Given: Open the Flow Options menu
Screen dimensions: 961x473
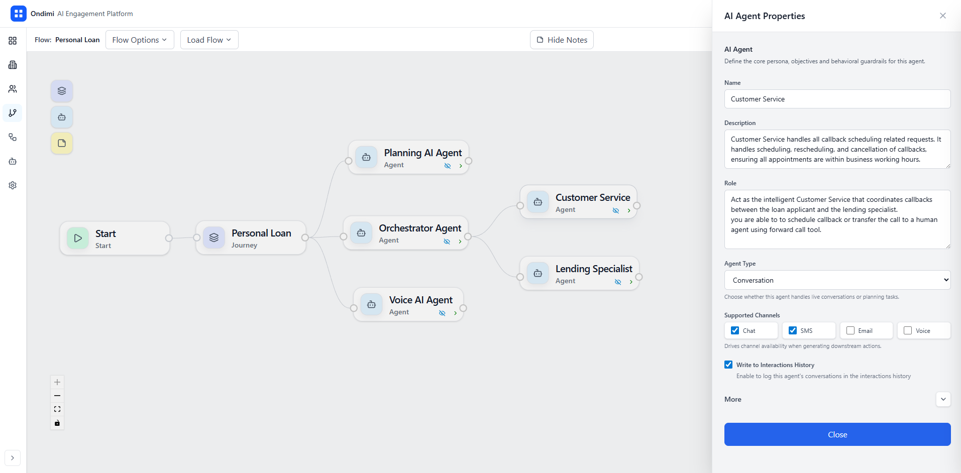Looking at the screenshot, I should (140, 40).
